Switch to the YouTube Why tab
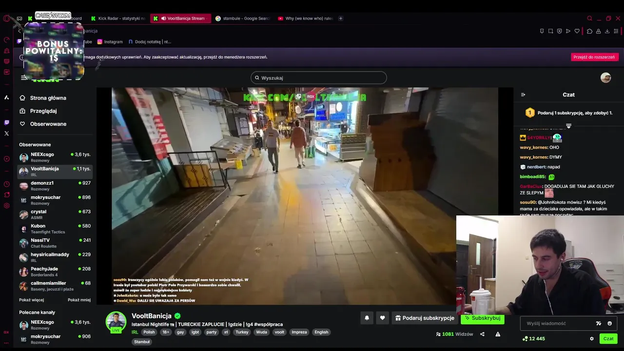Viewport: 624px width, 351px height. (305, 19)
